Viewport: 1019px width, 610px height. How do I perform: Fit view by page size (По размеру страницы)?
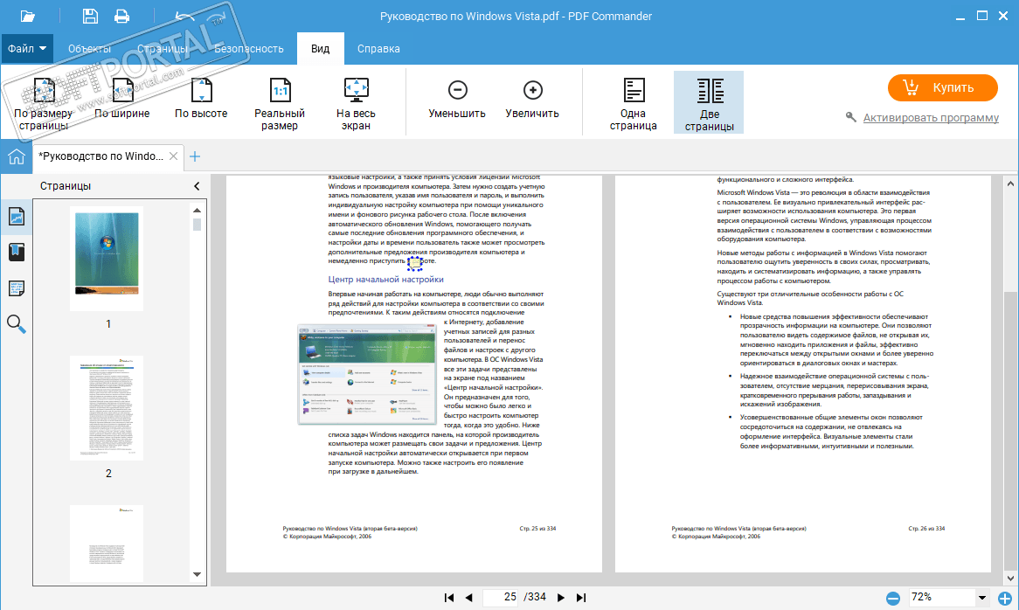44,102
